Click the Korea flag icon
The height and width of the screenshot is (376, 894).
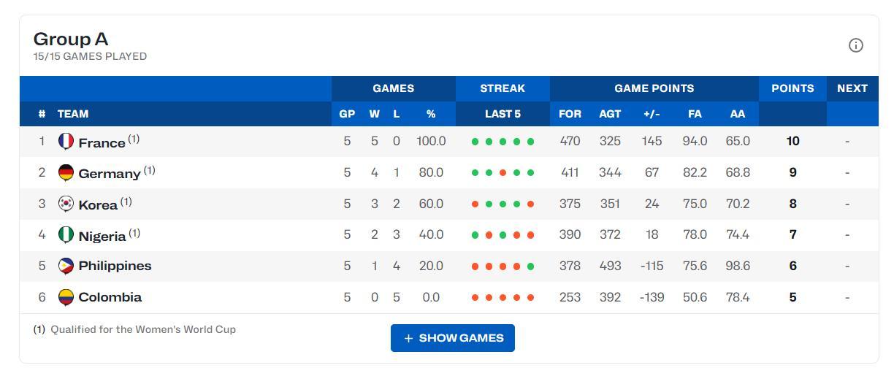[66, 204]
